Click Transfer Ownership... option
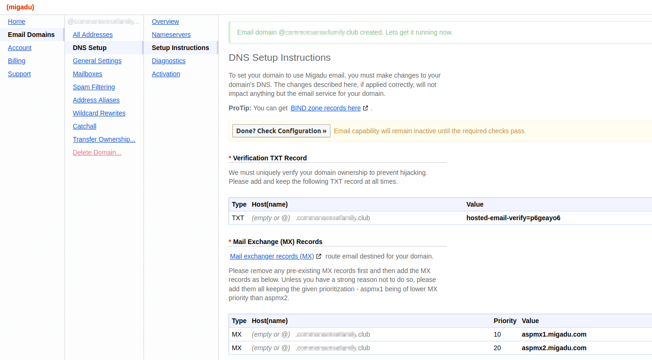652x360 pixels. 104,139
